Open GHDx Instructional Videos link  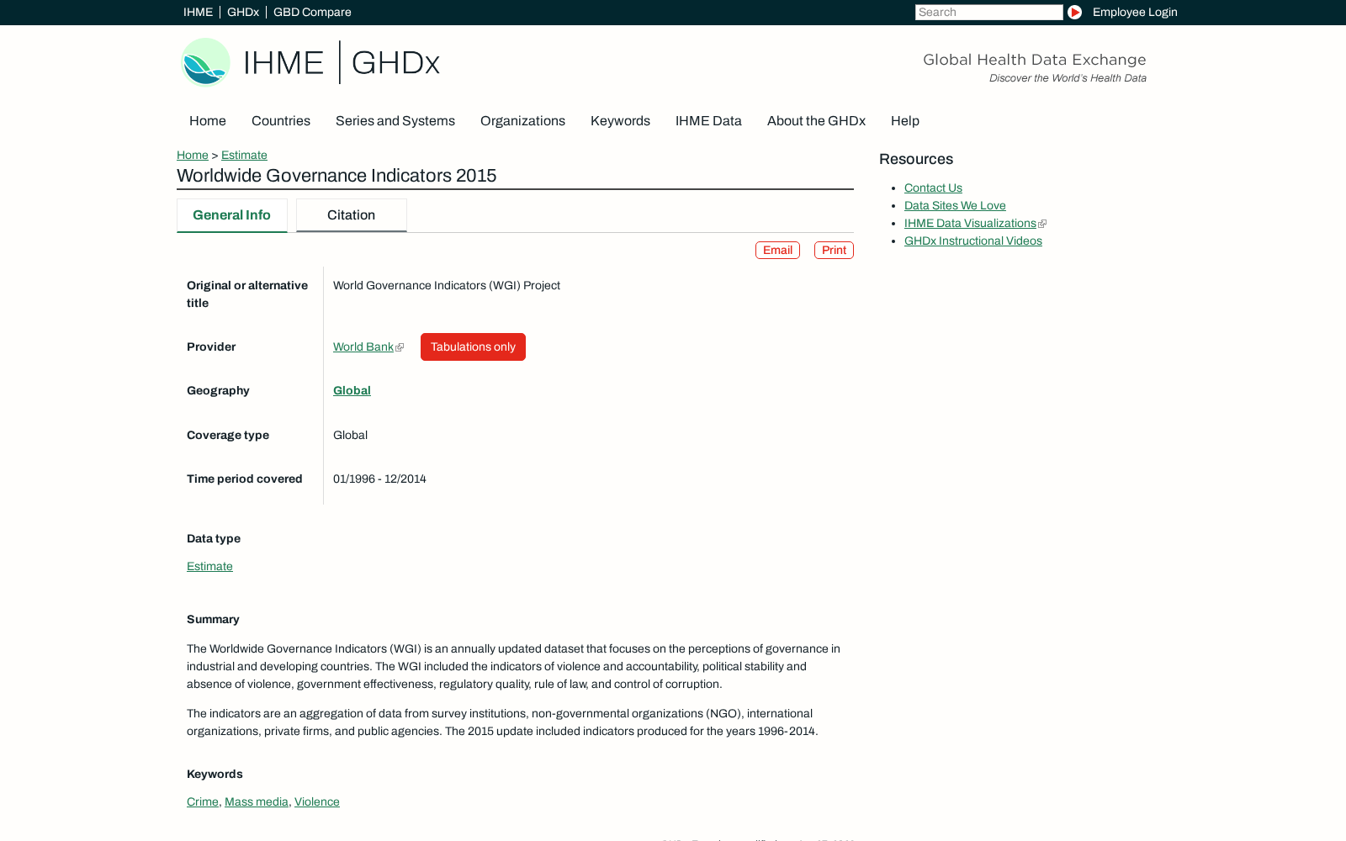click(x=973, y=241)
